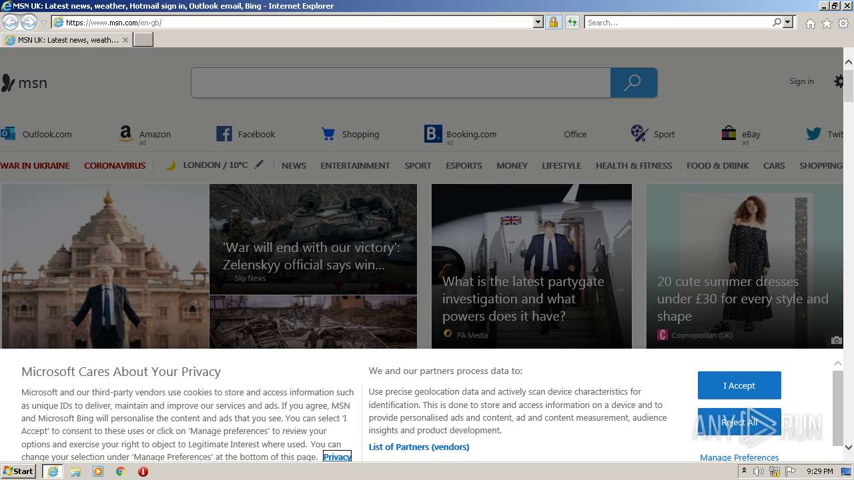Image resolution: width=854 pixels, height=480 pixels.
Task: Open the Shopping cart shortcut
Action: [x=350, y=134]
